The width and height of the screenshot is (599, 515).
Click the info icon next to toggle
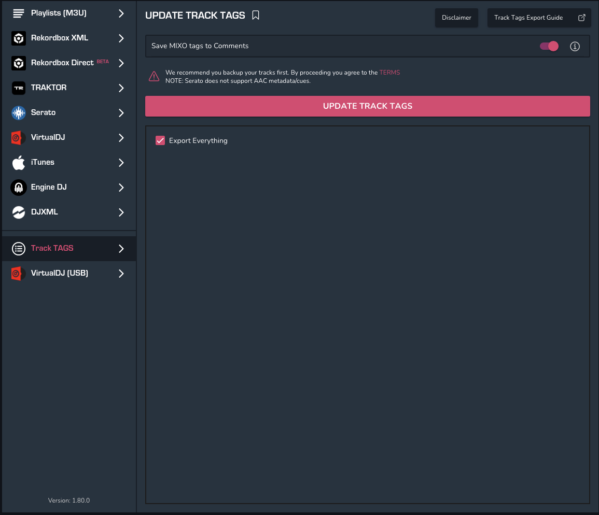(575, 47)
